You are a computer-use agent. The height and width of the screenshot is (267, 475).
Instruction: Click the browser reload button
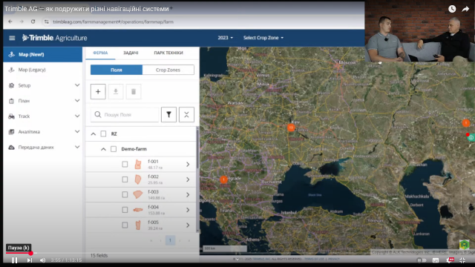33,22
